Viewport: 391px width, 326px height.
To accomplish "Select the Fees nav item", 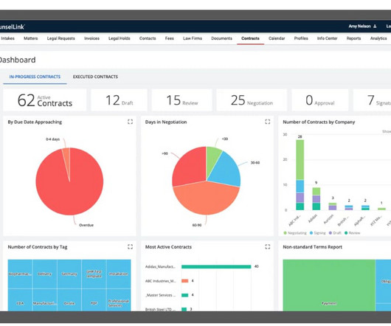I will click(170, 38).
